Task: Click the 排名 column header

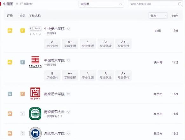Action: point(23,16)
